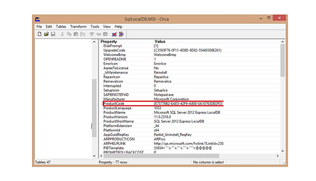Click the Find binoculars icon
316x181 pixels.
pyautogui.click(x=83, y=34)
